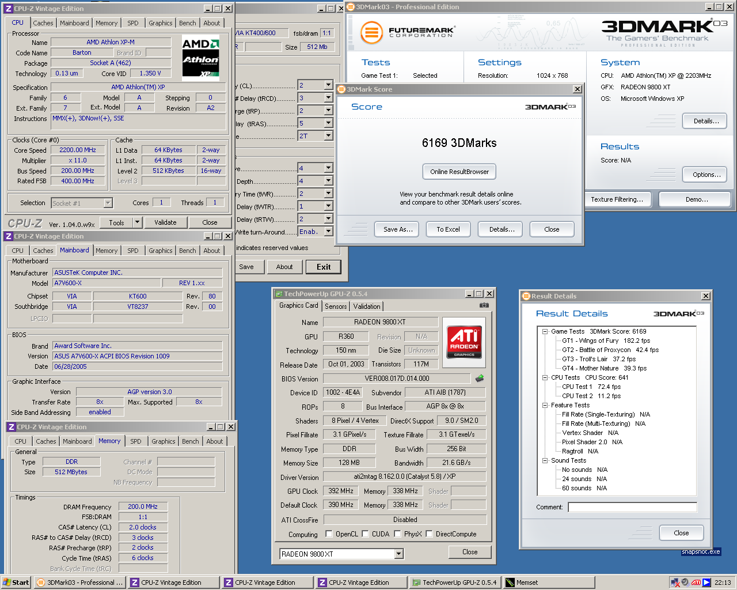Open the RADEON 9800 XT card selector dropdown
This screenshot has width=737, height=590.
click(399, 554)
